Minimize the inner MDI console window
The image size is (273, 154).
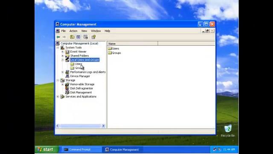click(203, 31)
